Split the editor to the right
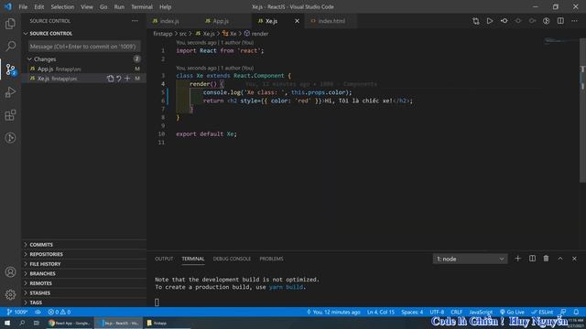Viewport: 586px width, 329px height. point(560,21)
